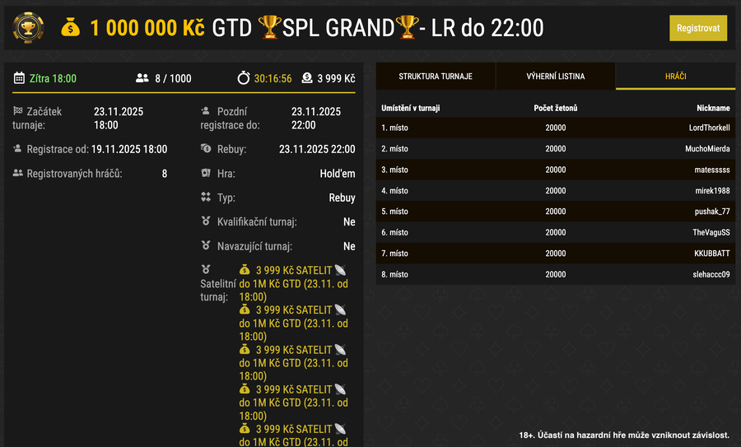The width and height of the screenshot is (741, 447).
Task: Select player matesssss
Action: point(711,170)
